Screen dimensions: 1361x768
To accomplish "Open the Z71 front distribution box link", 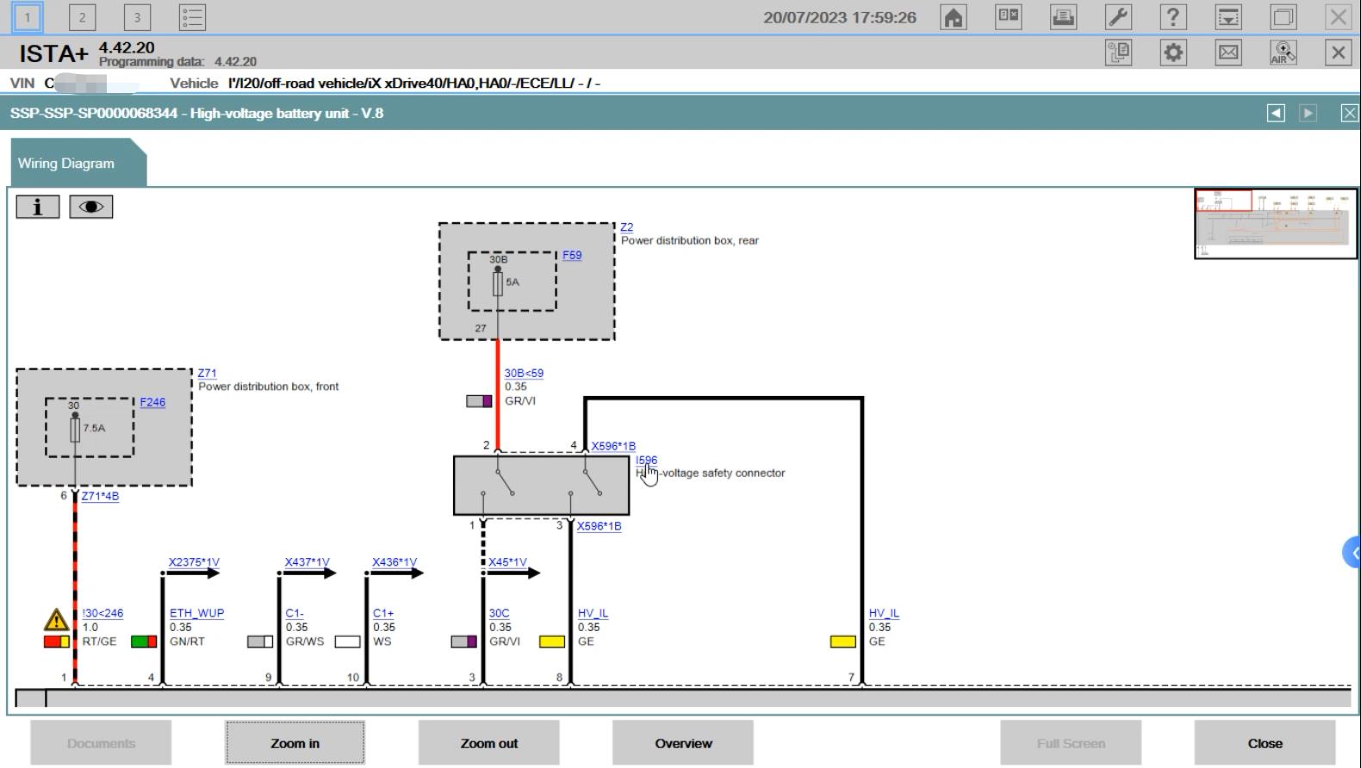I will (x=207, y=373).
